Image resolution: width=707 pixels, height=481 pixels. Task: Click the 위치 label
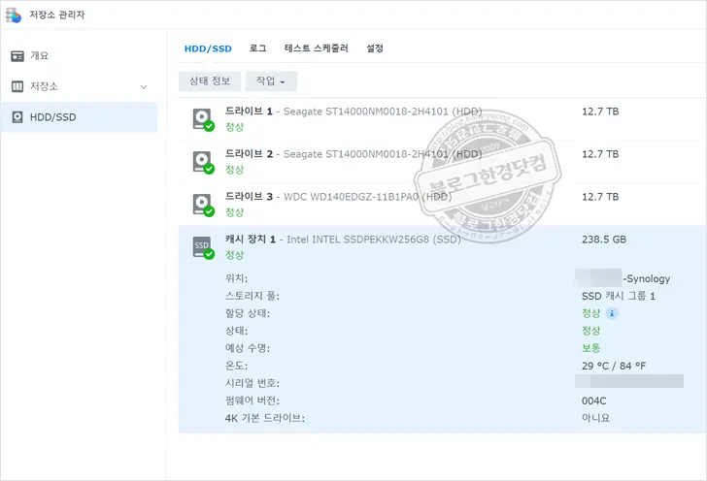[x=236, y=278]
